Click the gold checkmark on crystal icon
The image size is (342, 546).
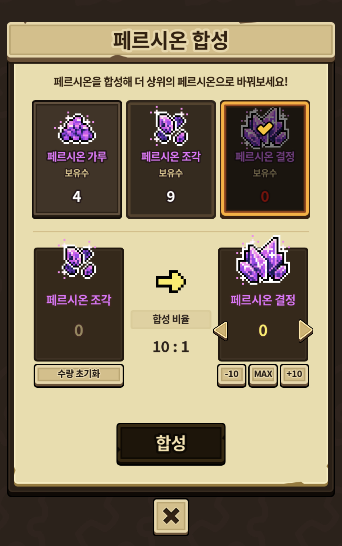(265, 128)
